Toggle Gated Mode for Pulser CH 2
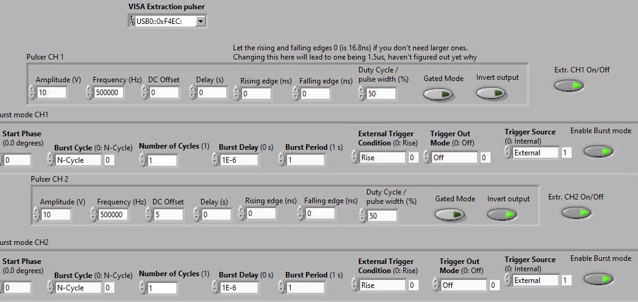 449,214
